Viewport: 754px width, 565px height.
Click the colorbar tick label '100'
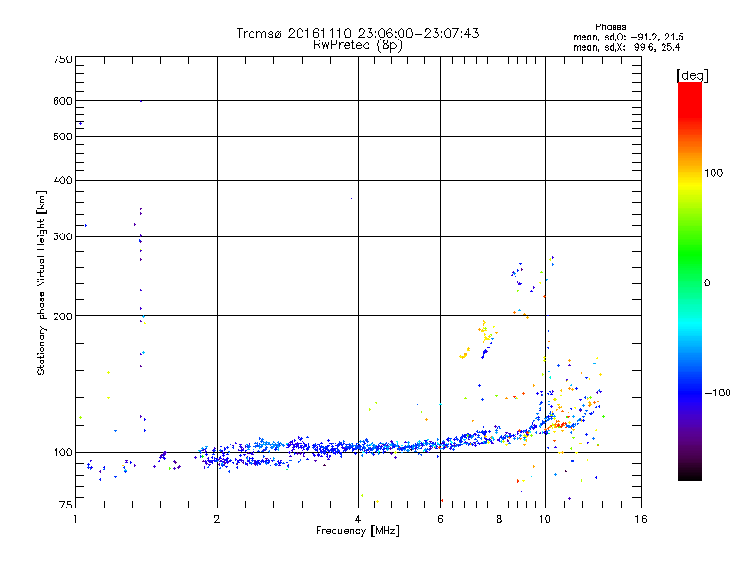(x=713, y=173)
